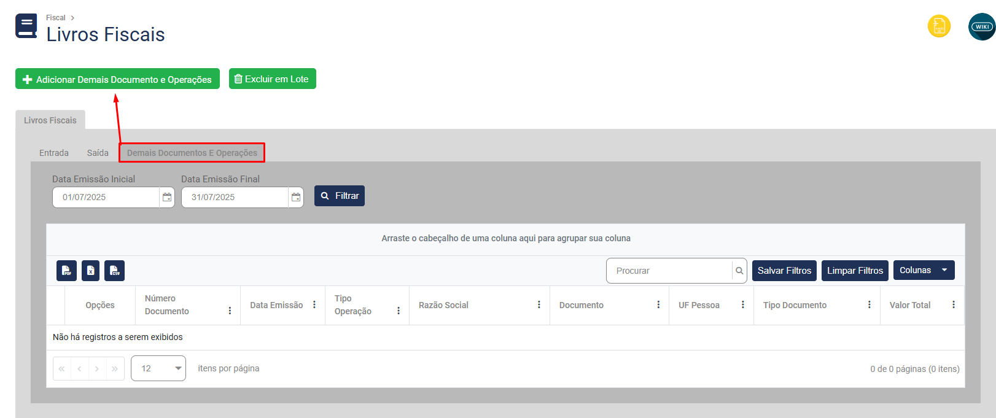The height and width of the screenshot is (418, 996).
Task: Open UF Pessoa column menu
Action: [x=743, y=304]
